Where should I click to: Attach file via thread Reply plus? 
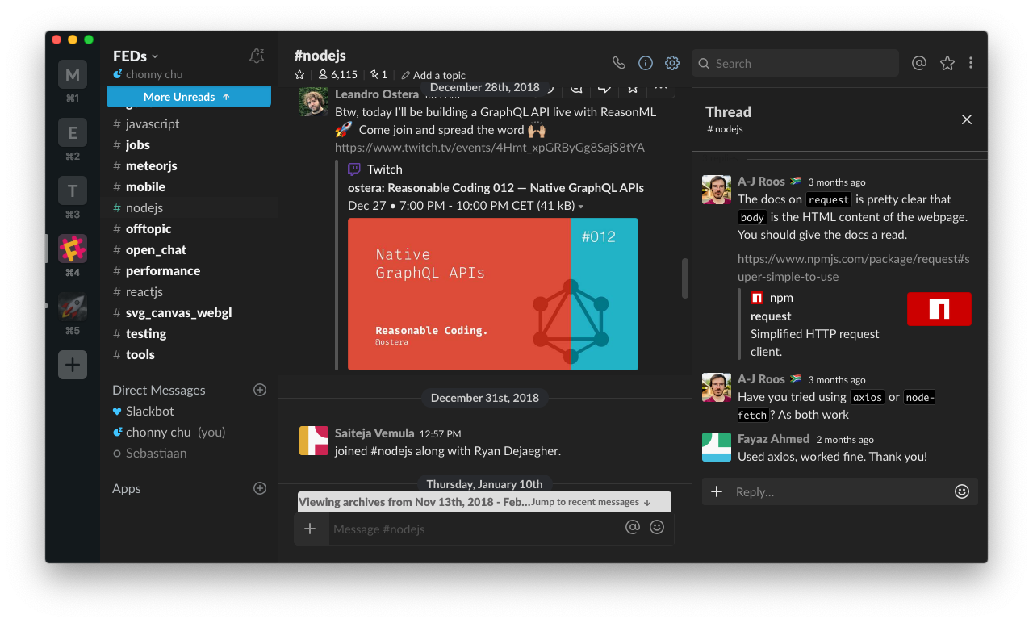[717, 491]
